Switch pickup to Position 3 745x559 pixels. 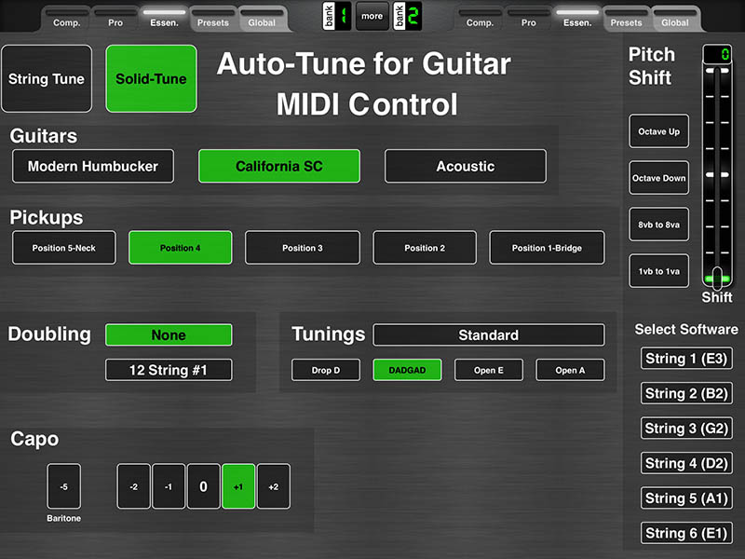point(303,248)
